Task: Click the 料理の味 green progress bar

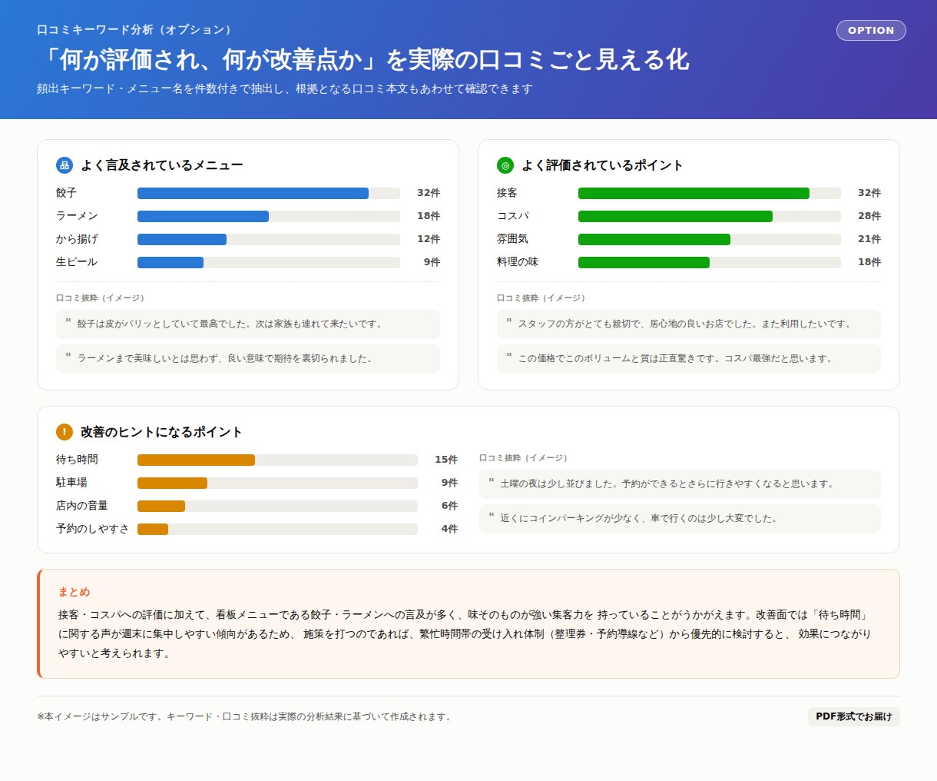Action: pyautogui.click(x=710, y=263)
